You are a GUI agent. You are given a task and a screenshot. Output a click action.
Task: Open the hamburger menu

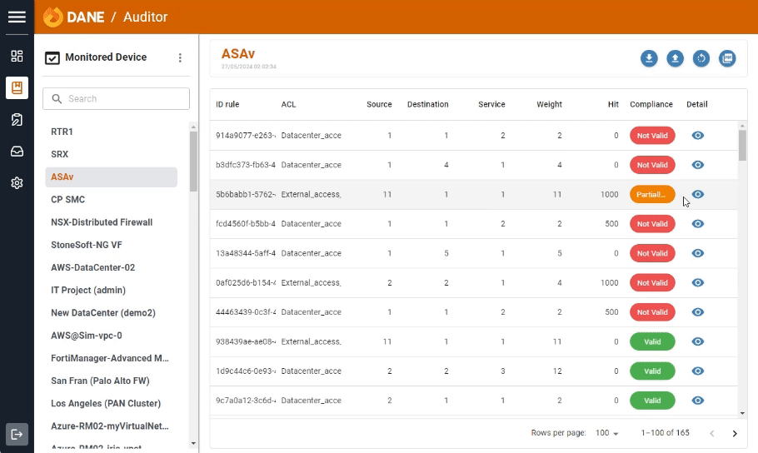pos(17,17)
